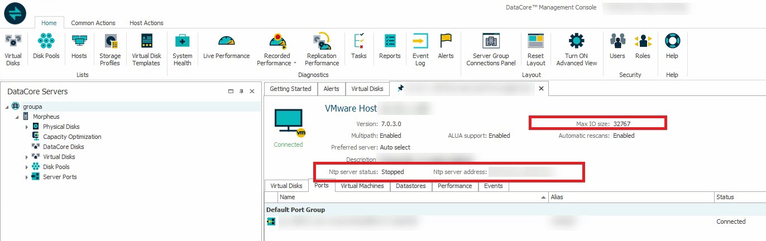Collapse the Morpheus server node
The width and height of the screenshot is (766, 241).
point(17,117)
